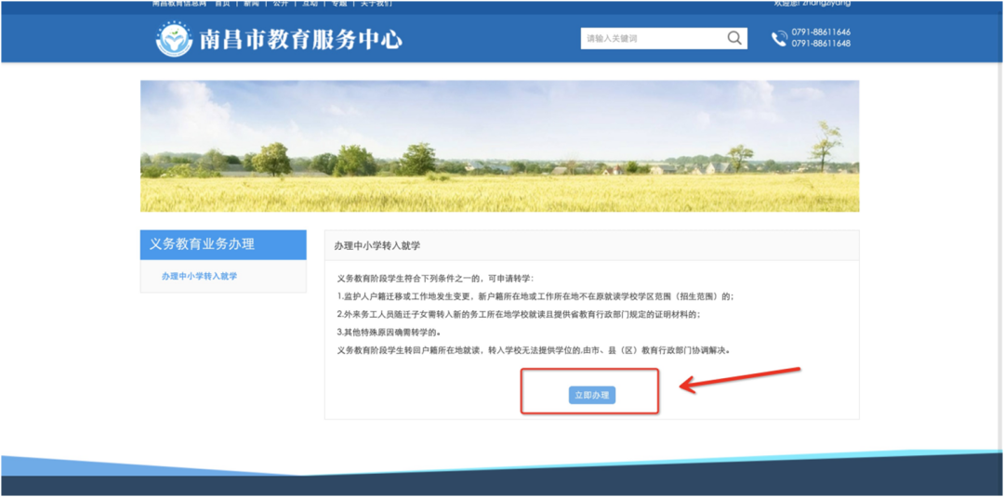This screenshot has height=497, width=1004.
Task: Click the line about 转回户籍所在地就读
Action: click(x=534, y=350)
